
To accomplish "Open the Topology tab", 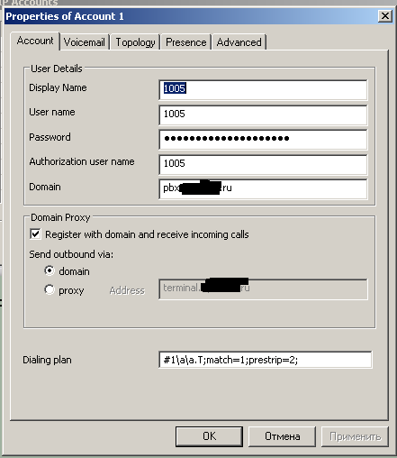I will click(x=135, y=42).
